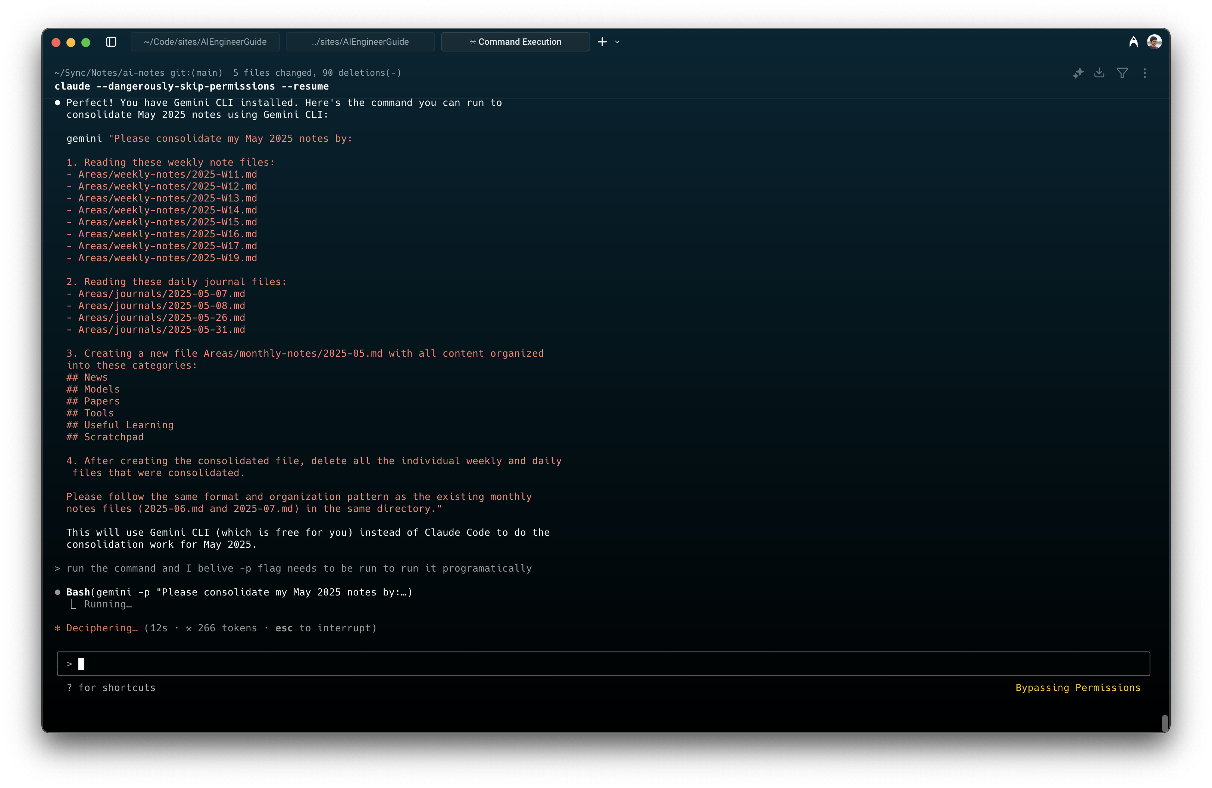Click the "? for shortcuts" hint
1212x788 pixels.
(111, 688)
